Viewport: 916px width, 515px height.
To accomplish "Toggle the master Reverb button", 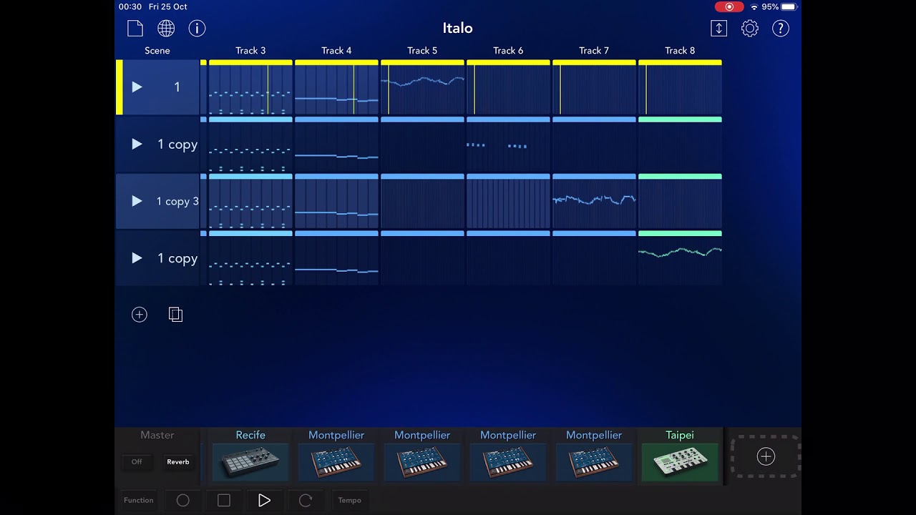I will [178, 462].
